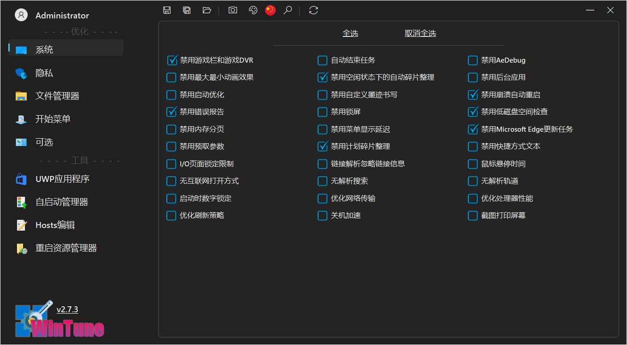Check 禁用菜单显示延迟
627x345 pixels.
323,129
